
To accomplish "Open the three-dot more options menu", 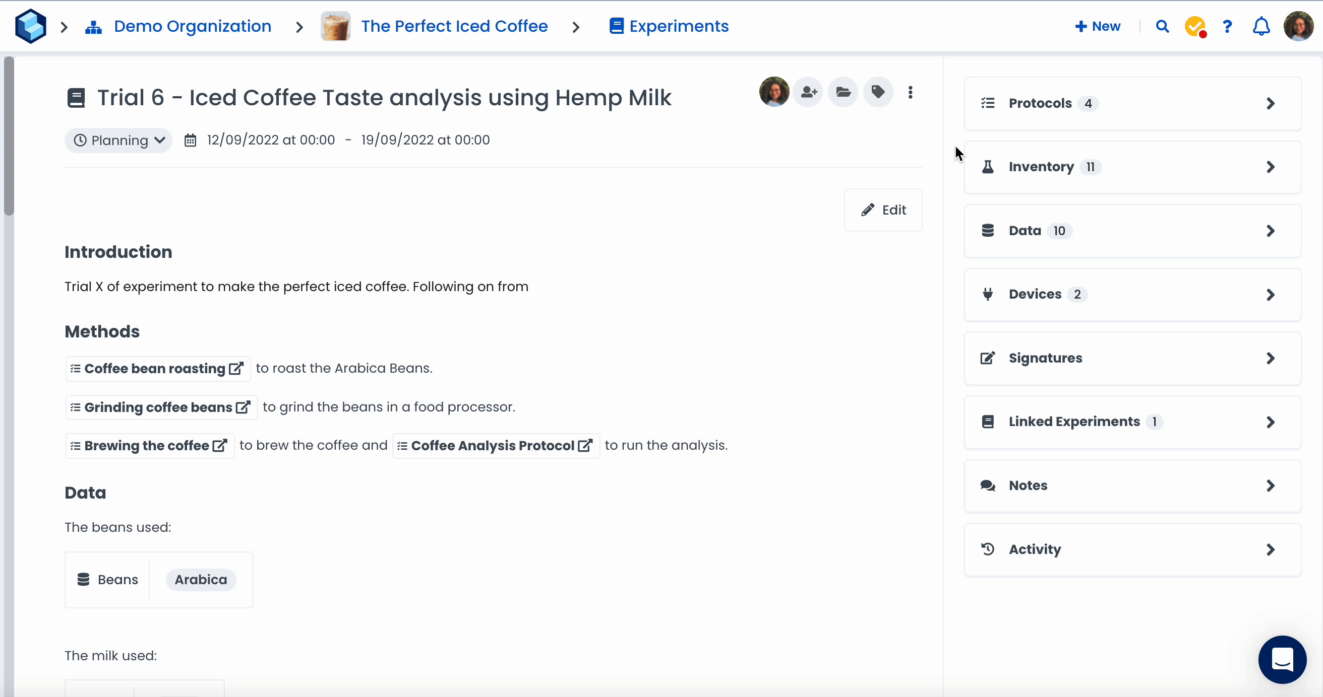I will pos(910,92).
